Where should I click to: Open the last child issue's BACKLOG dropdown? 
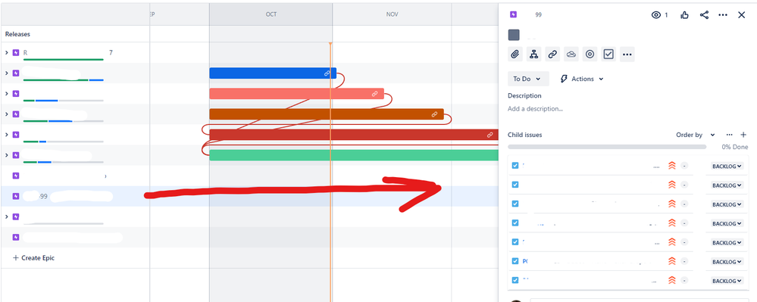(x=727, y=281)
